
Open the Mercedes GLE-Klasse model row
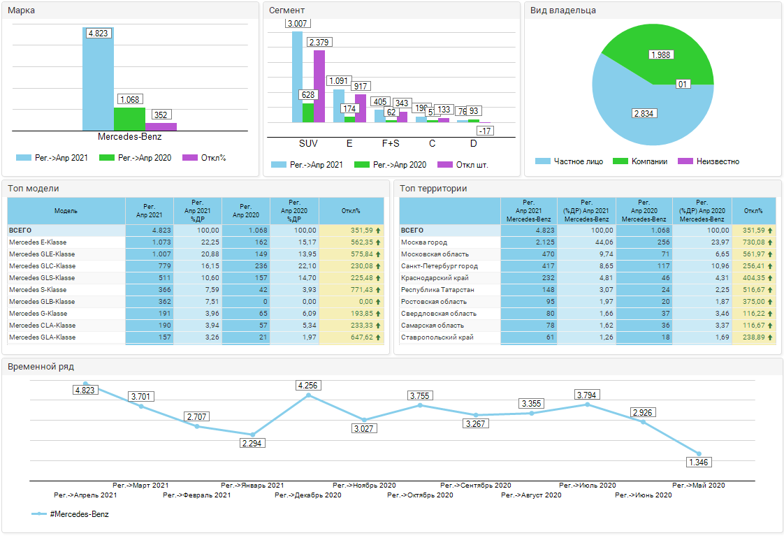42,254
